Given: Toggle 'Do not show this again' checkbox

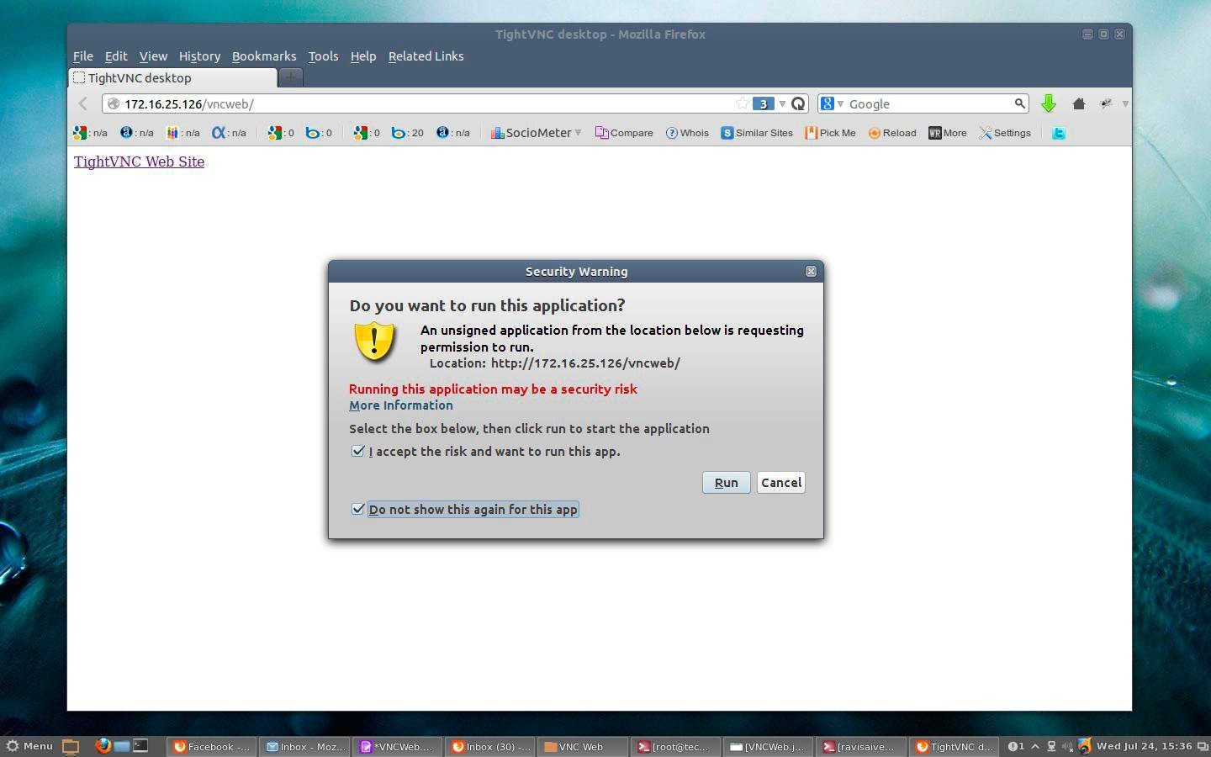Looking at the screenshot, I should click(358, 510).
